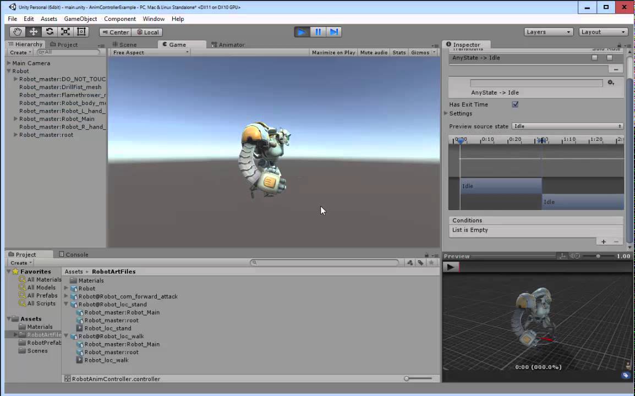The width and height of the screenshot is (635, 396).
Task: Toggle Local coordinate mode
Action: (147, 32)
